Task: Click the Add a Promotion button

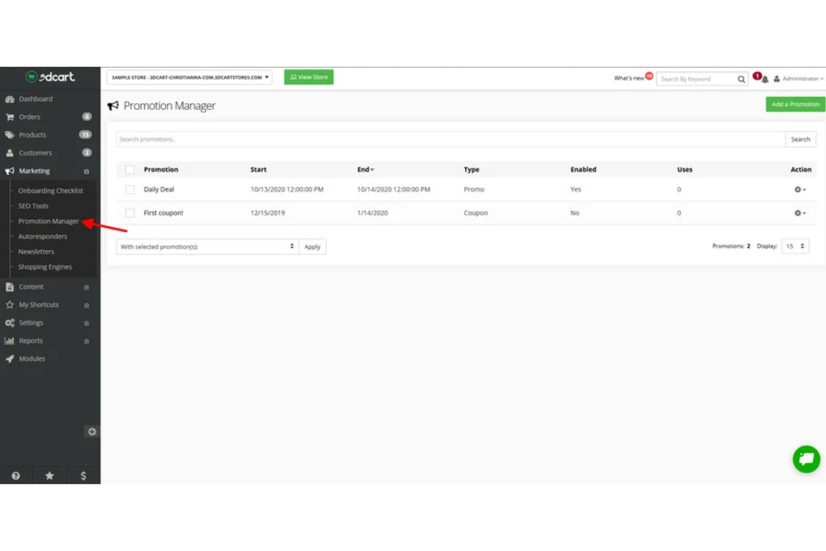Action: [x=794, y=104]
